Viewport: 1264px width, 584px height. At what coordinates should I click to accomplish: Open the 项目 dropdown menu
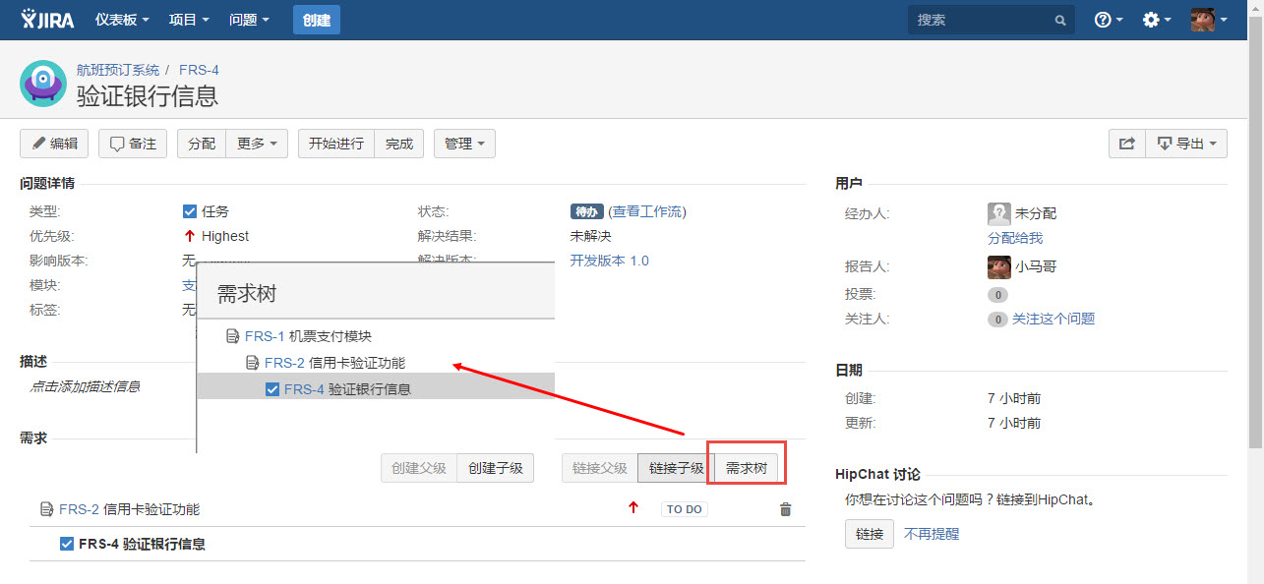[x=189, y=20]
